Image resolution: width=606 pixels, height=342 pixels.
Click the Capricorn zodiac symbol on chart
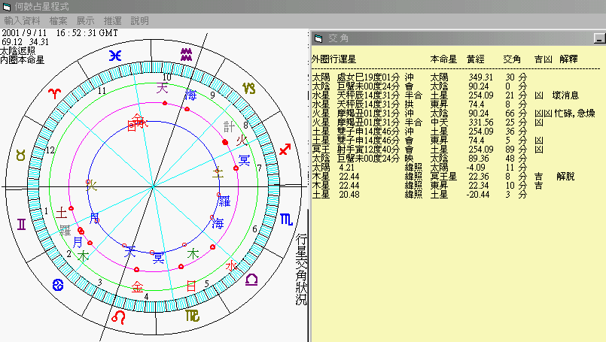pyautogui.click(x=249, y=89)
